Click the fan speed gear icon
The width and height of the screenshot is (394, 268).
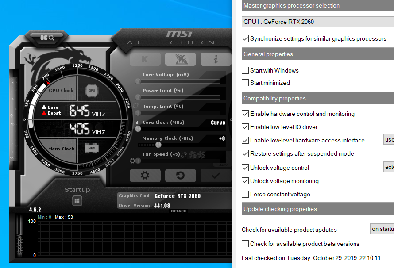(x=132, y=161)
